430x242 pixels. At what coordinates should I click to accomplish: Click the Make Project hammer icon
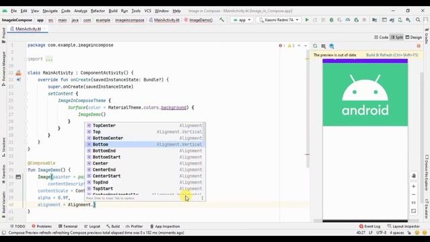tap(222, 19)
